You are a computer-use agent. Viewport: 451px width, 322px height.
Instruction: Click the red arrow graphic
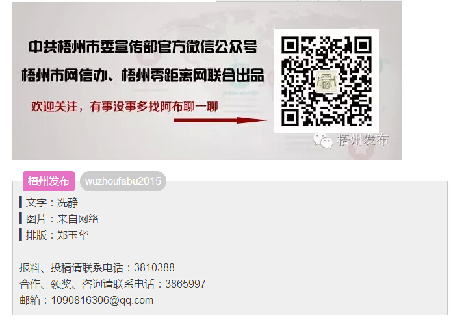click(220, 120)
